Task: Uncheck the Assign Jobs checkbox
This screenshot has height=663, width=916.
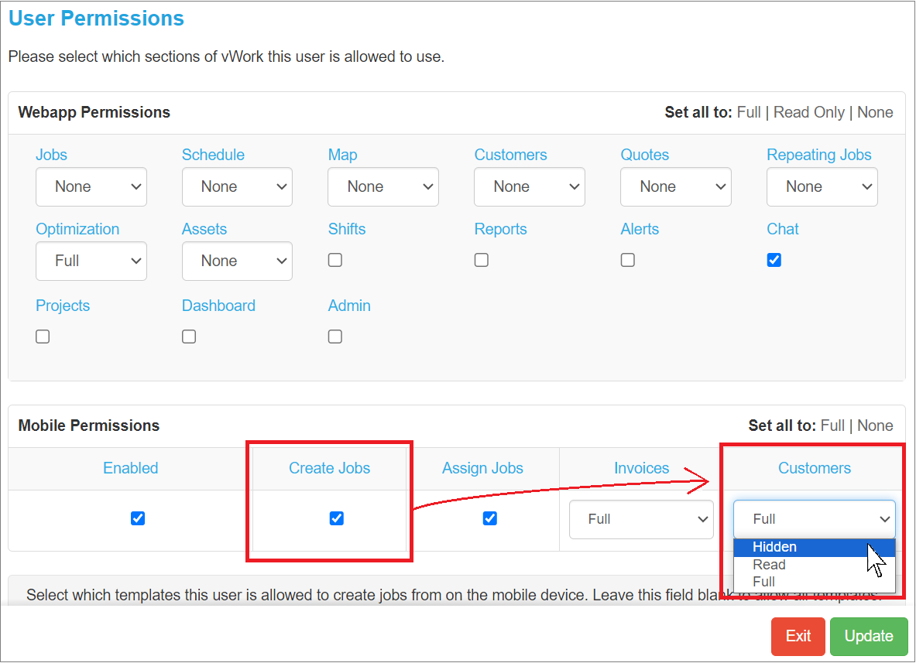Action: (490, 518)
